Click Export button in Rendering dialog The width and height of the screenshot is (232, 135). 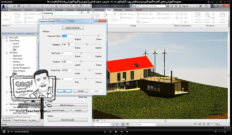click(x=79, y=110)
